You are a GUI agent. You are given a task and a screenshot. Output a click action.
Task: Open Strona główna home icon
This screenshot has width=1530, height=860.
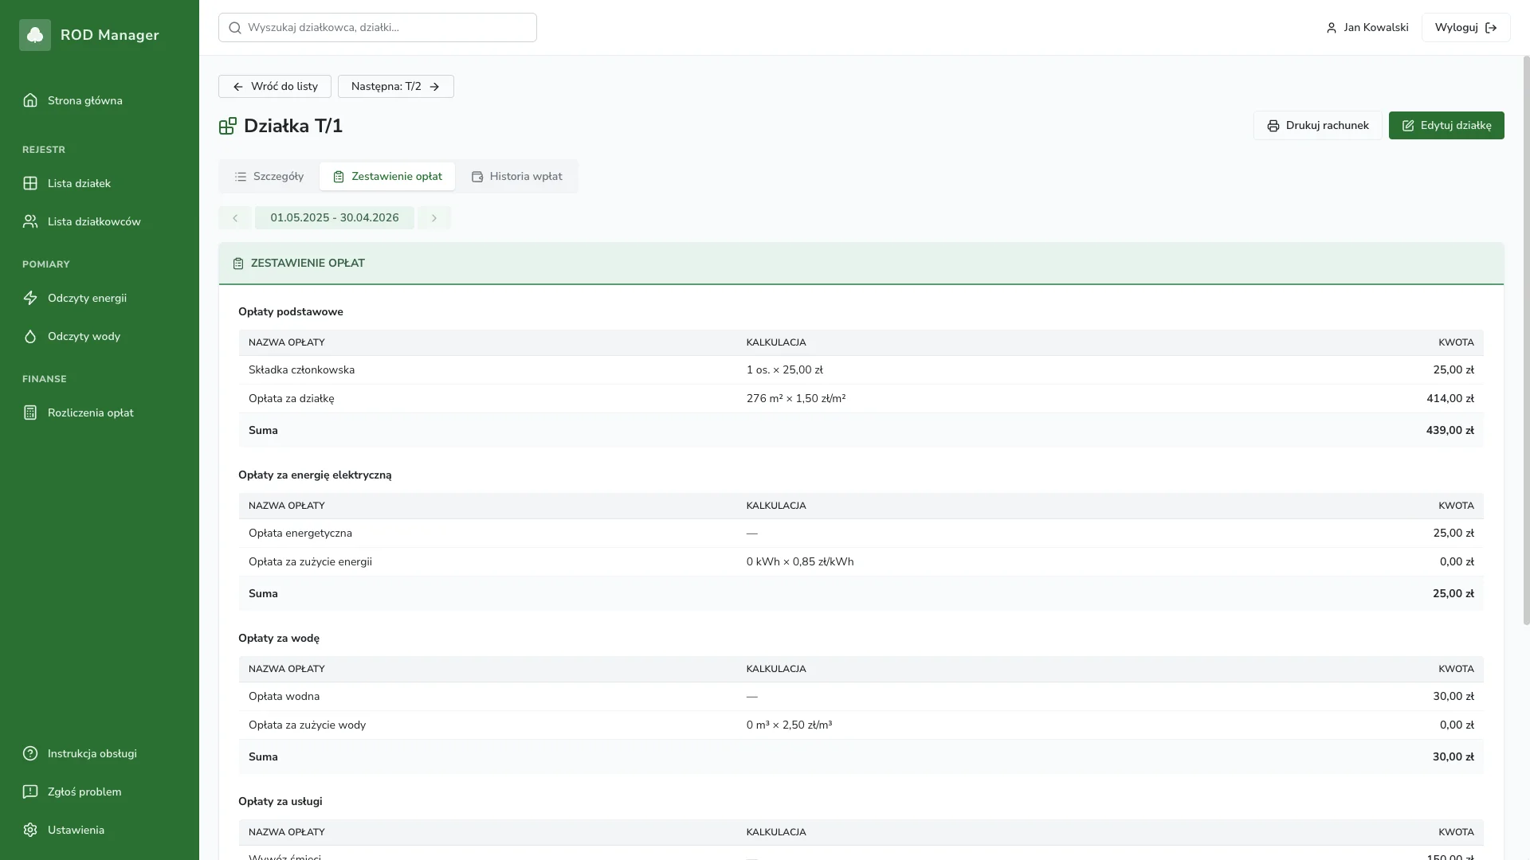point(30,100)
